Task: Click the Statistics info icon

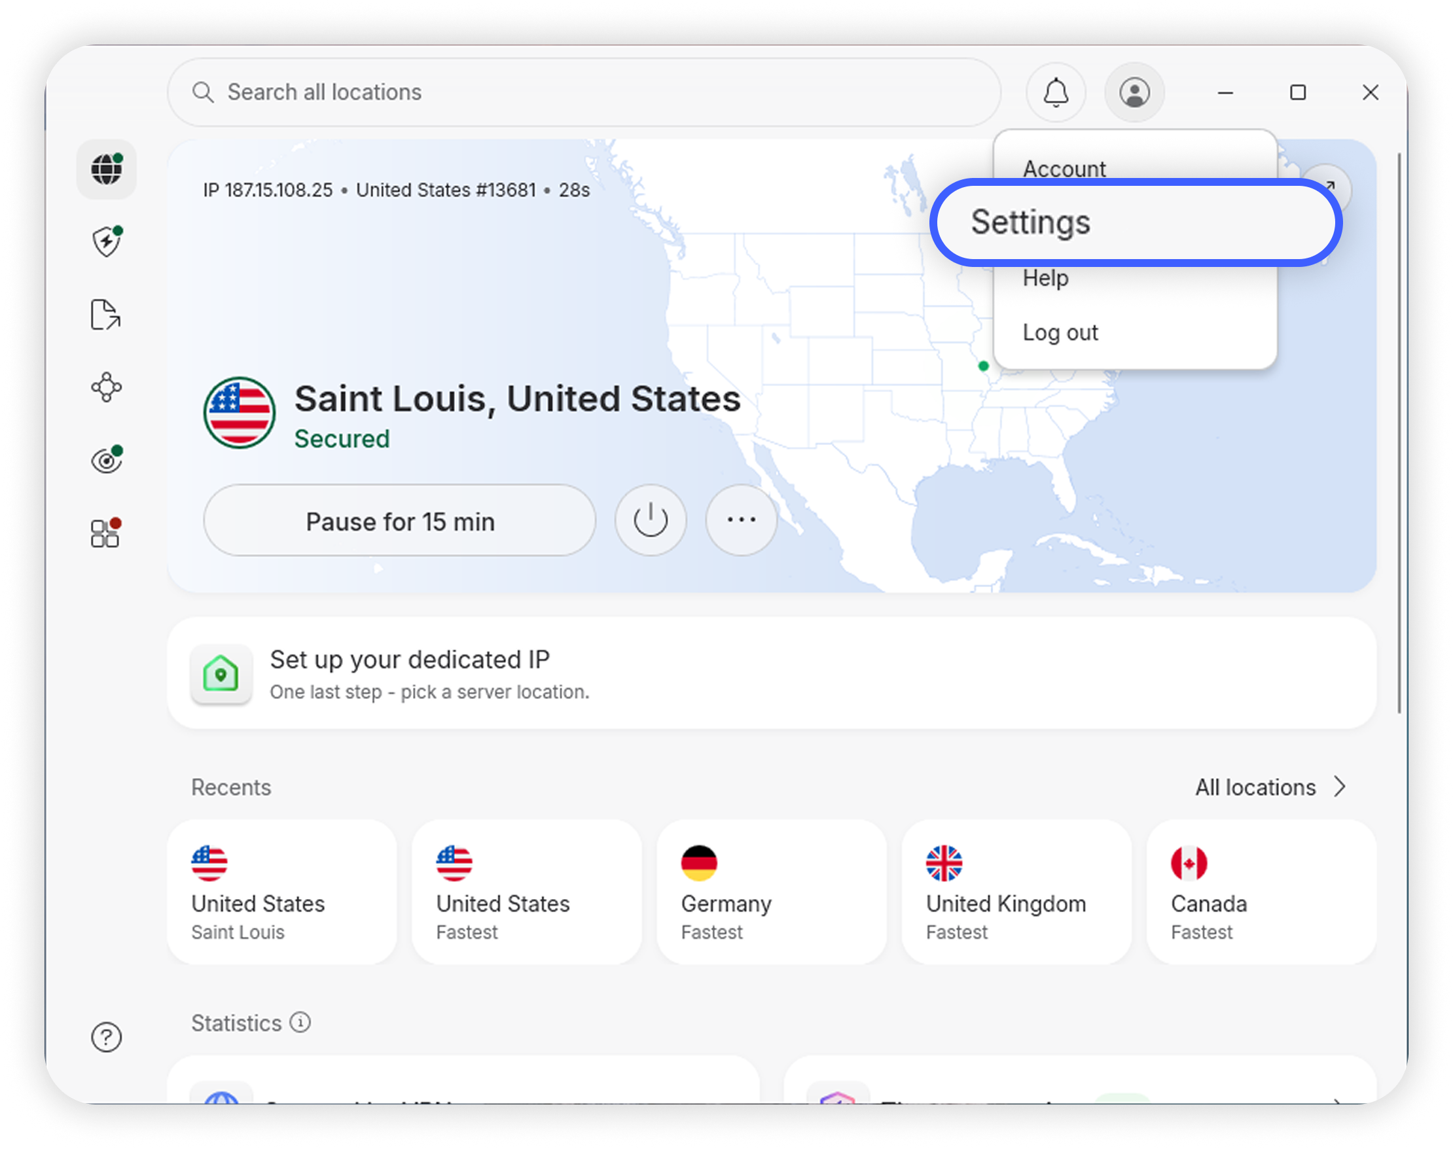Action: (x=300, y=1022)
